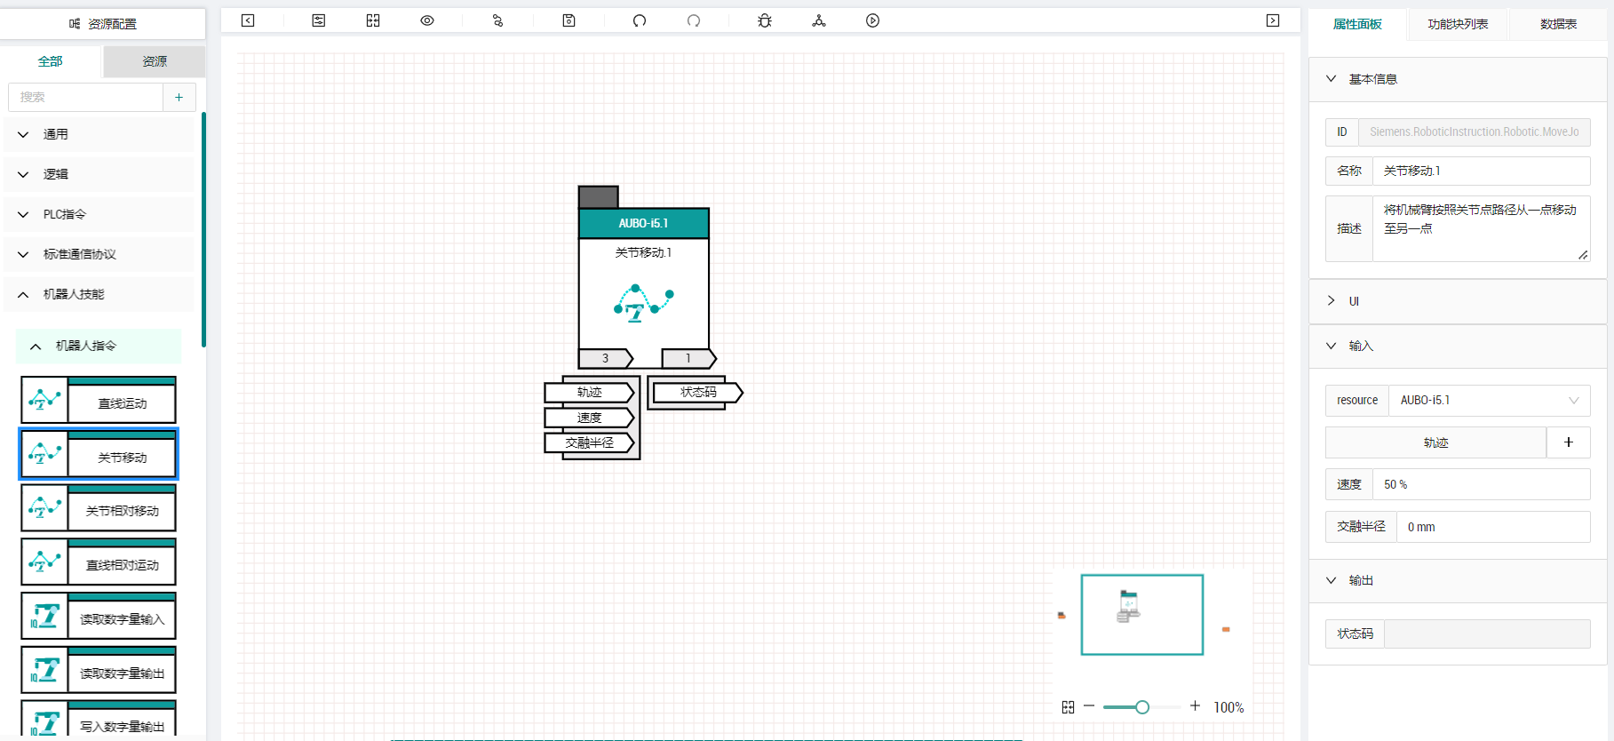1614x741 pixels.
Task: Click the 资源配置 header icon
Action: click(x=75, y=24)
